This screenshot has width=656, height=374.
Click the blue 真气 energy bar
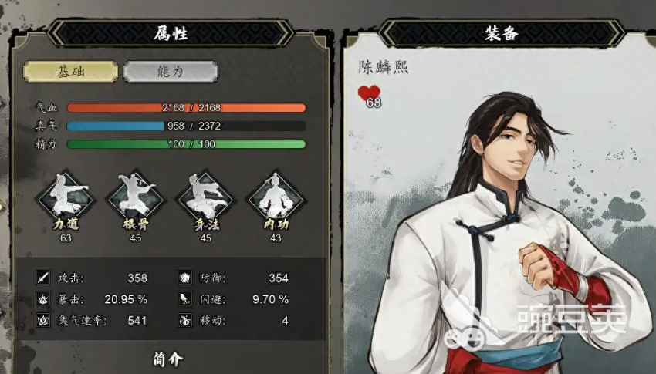186,126
